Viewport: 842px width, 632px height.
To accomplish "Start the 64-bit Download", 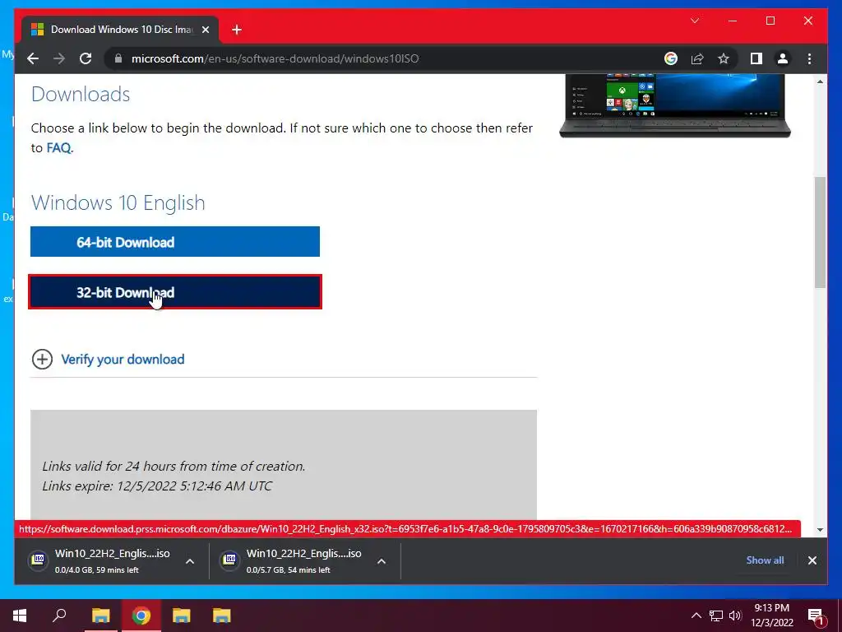I will [x=175, y=242].
